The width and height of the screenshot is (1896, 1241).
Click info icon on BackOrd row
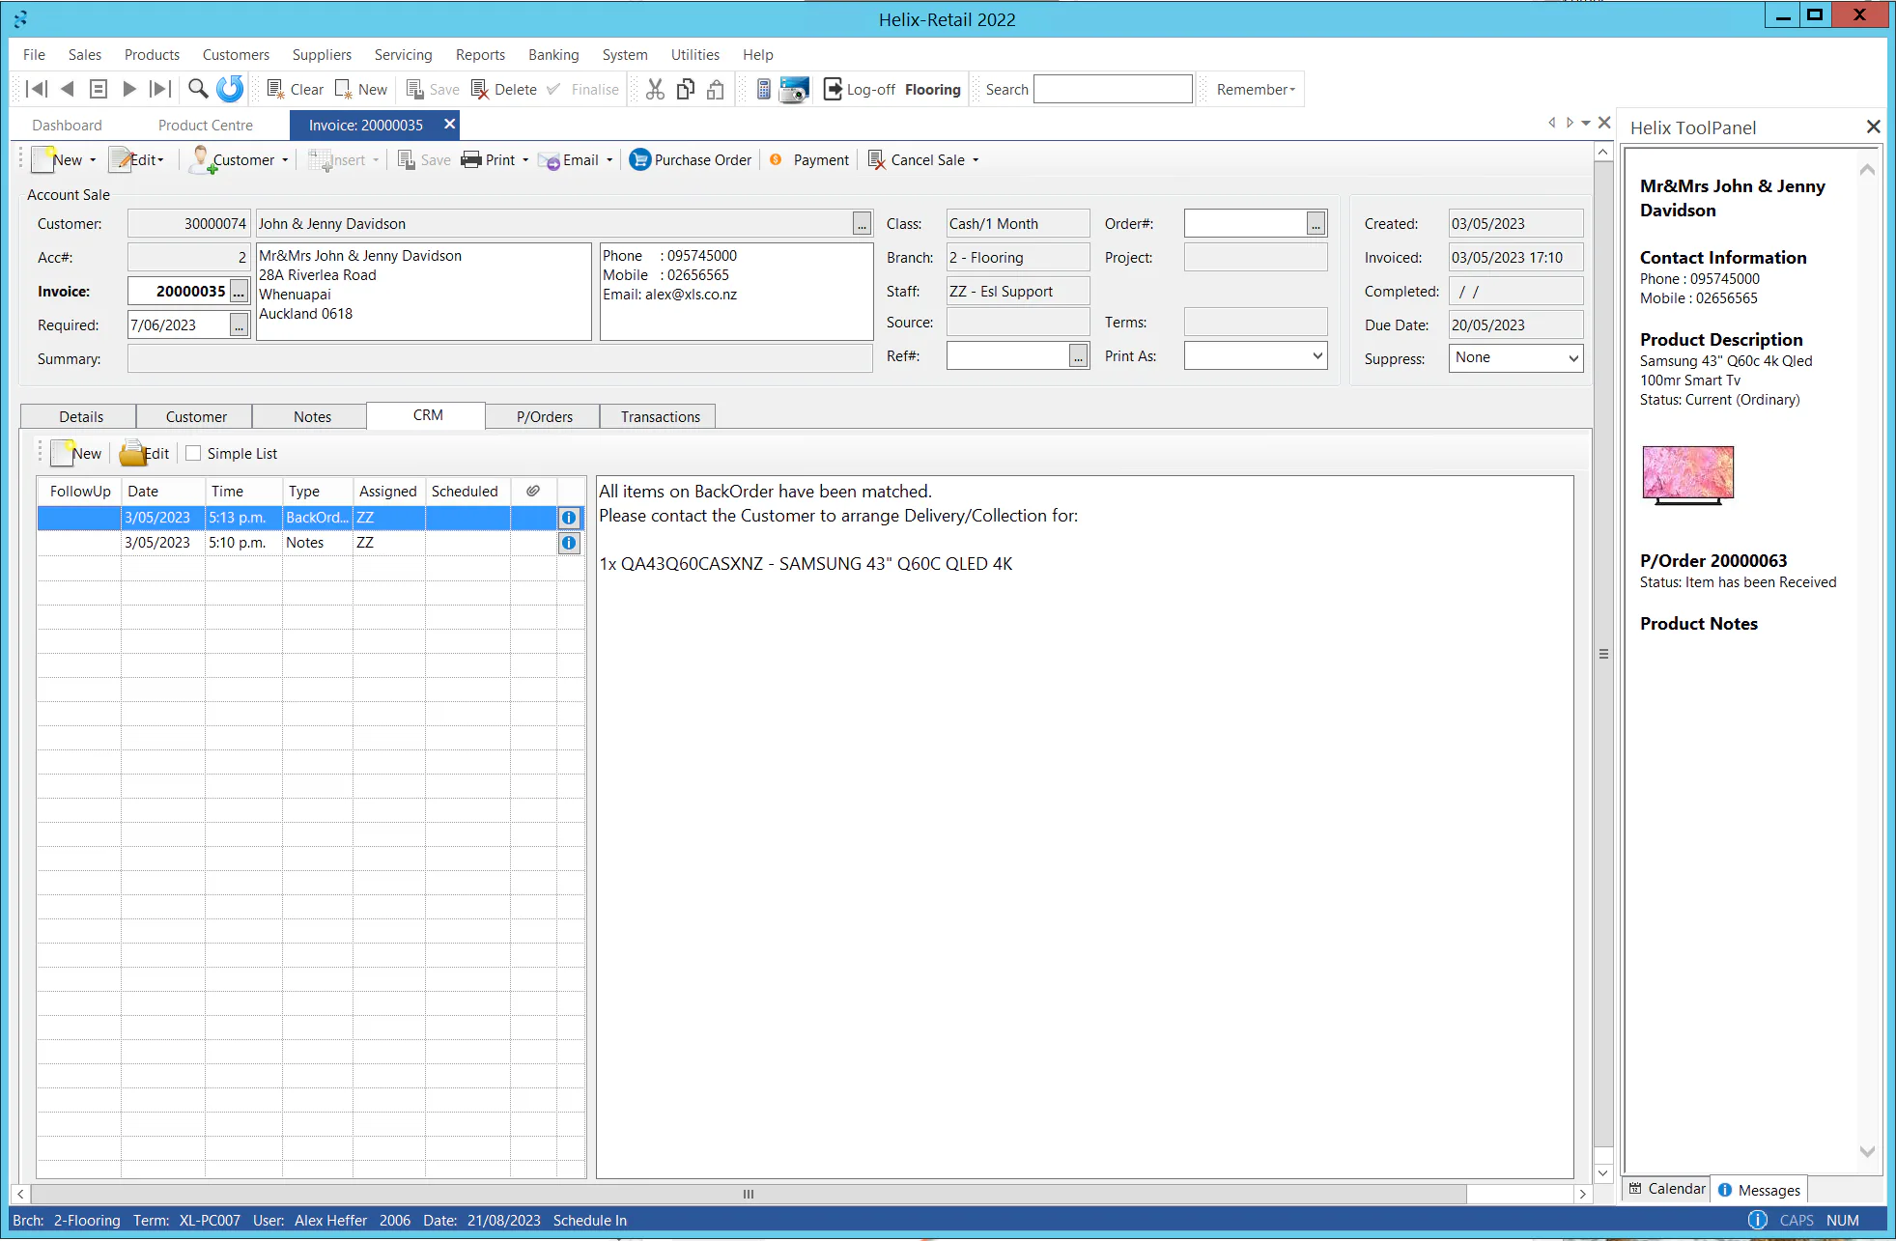[x=569, y=518]
